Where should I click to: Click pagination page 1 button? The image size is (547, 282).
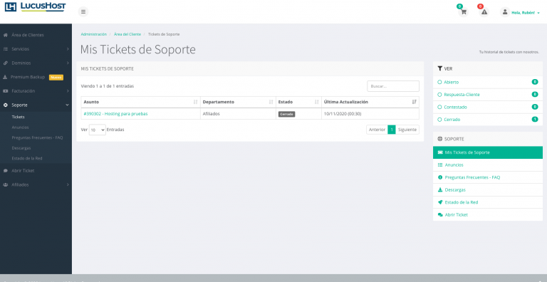coord(392,130)
